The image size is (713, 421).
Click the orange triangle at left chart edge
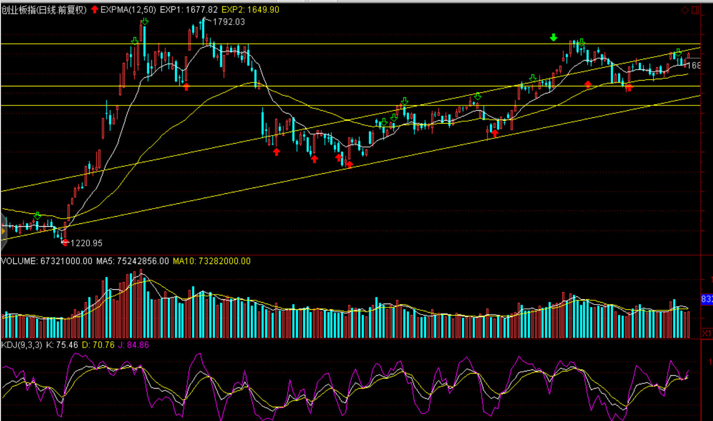(3, 232)
